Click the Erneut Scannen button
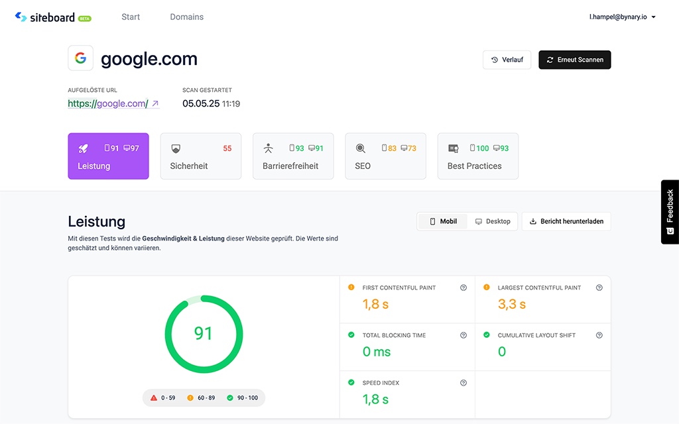Viewport: 679px width, 424px height. [x=575, y=60]
